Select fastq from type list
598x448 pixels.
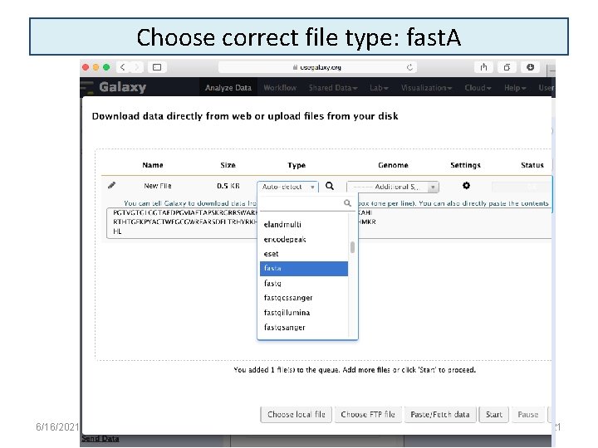(304, 283)
